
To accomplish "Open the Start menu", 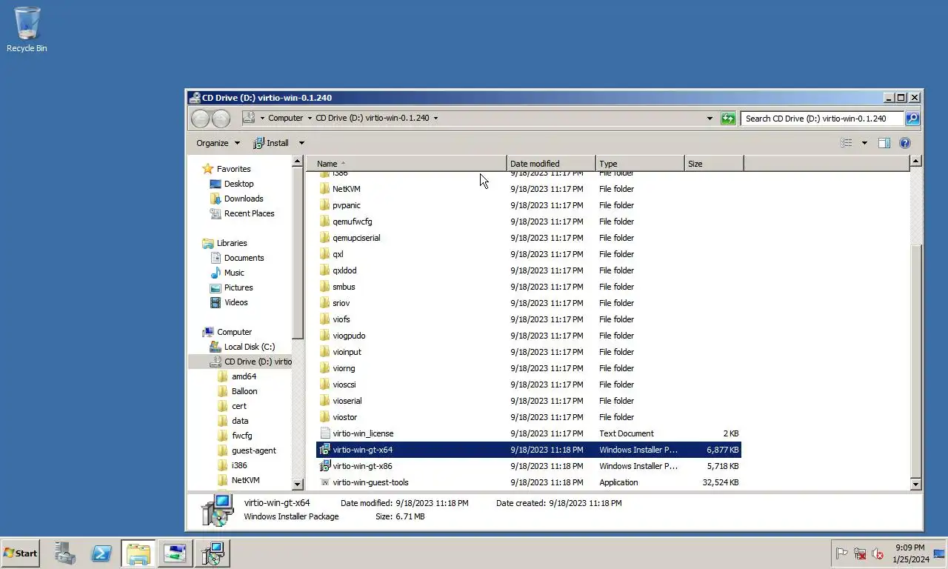I will (20, 553).
